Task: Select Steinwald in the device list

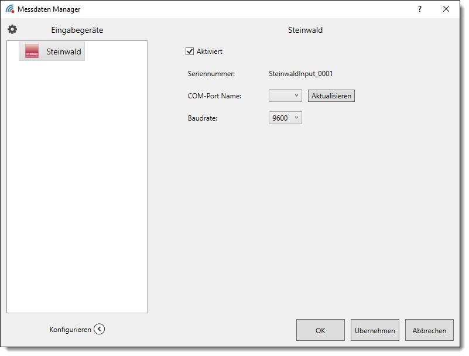Action: point(64,52)
